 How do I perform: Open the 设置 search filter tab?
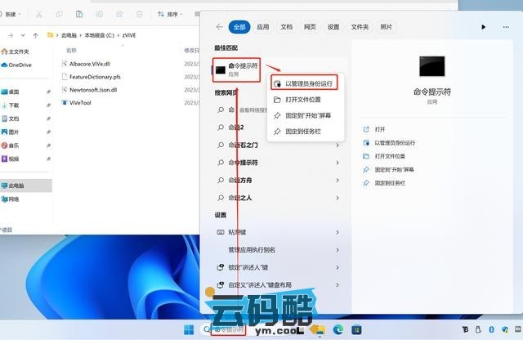pyautogui.click(x=333, y=27)
